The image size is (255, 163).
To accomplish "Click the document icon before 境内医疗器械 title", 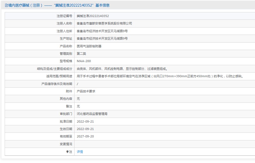I will pos(6,5).
